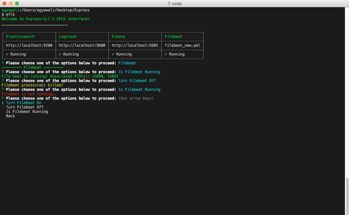
Task: Click the Running status under Logstash
Action: coord(69,54)
